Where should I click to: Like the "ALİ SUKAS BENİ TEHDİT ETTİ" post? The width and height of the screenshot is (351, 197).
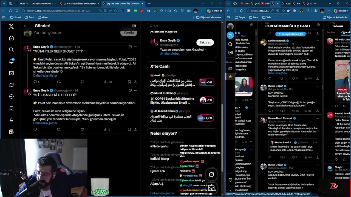click(82, 129)
